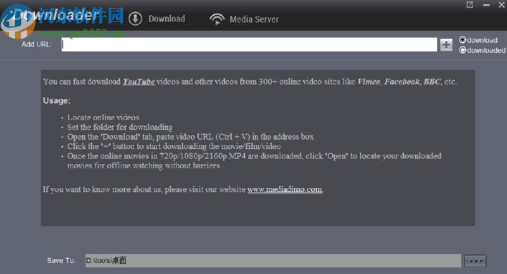507x274 pixels.
Task: Click the Media Server wireless signal icon
Action: pos(216,19)
